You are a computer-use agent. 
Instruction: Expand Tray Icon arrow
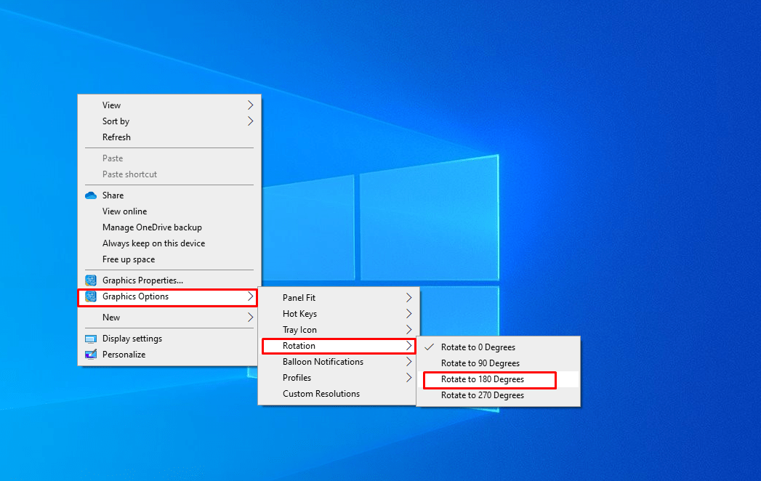(x=408, y=330)
